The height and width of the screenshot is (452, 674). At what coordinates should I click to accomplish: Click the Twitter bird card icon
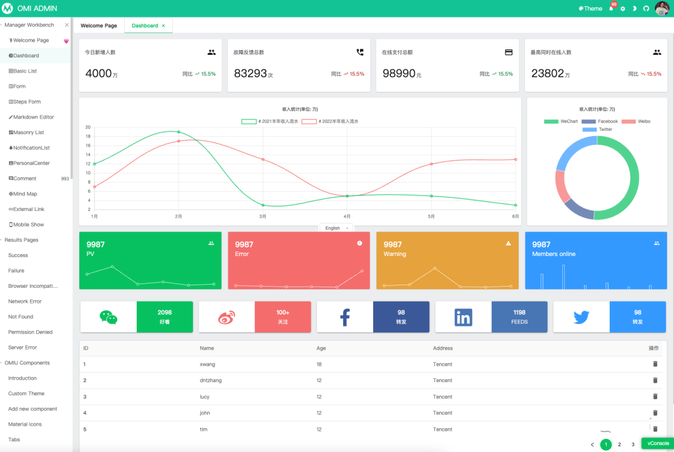point(581,317)
